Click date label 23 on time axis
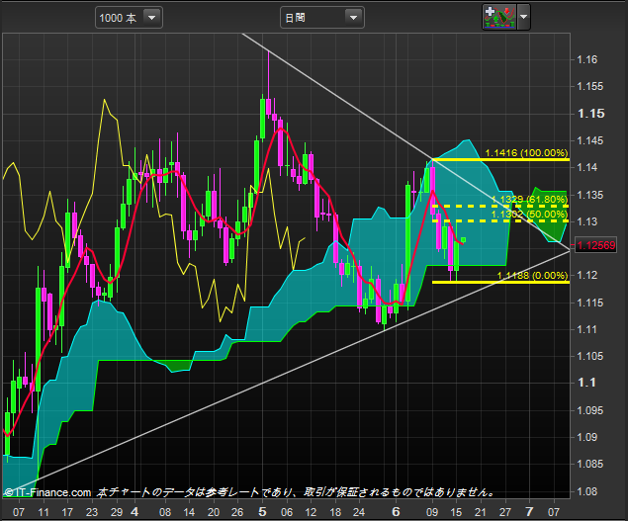The height and width of the screenshot is (521, 628). point(92,512)
